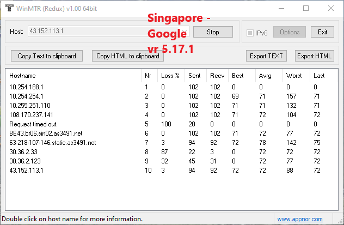Select the Request timed out. row
Screen dimensions: 344x225
[x=171, y=124]
